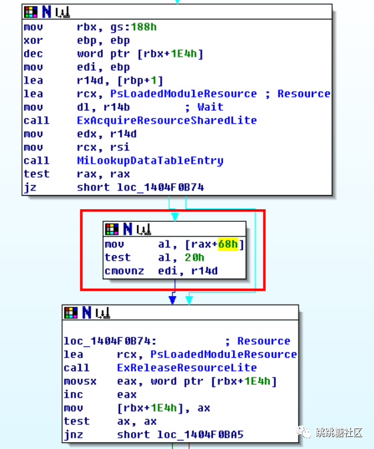Screen dimensions: 374x449
Task: Click ExAcquireResourceSharedLite call target
Action: click(167, 120)
